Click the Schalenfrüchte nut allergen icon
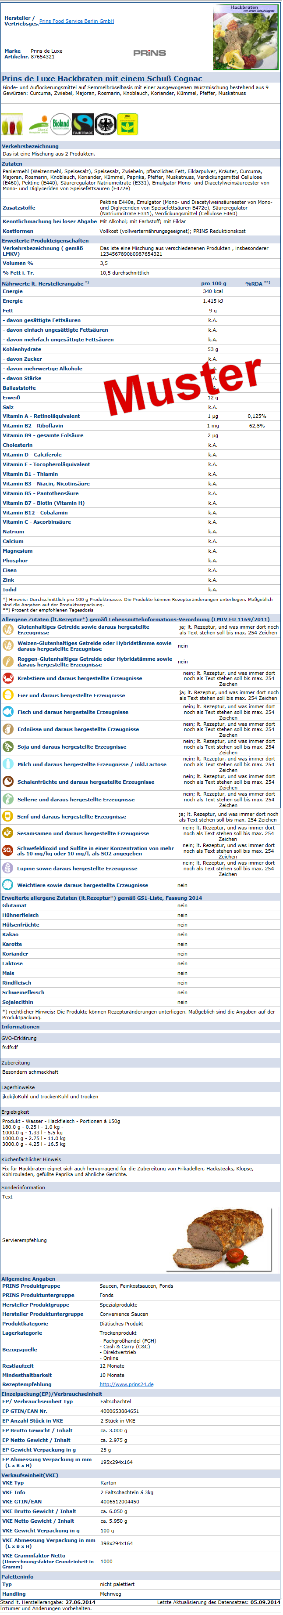 tap(8, 781)
